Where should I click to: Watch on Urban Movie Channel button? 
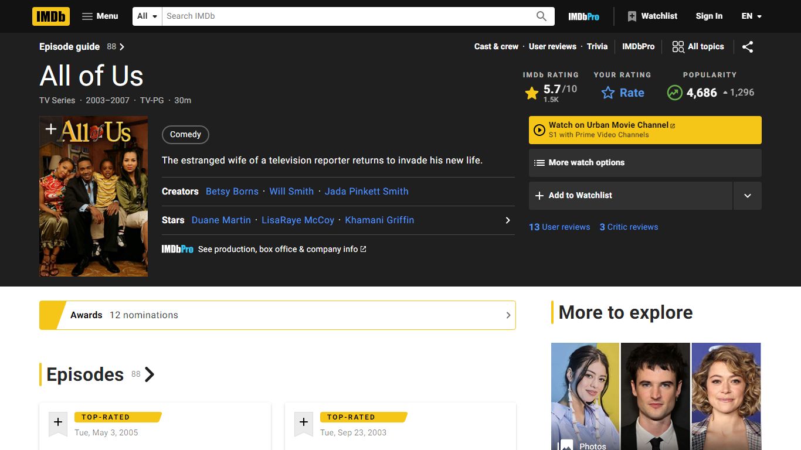(645, 130)
